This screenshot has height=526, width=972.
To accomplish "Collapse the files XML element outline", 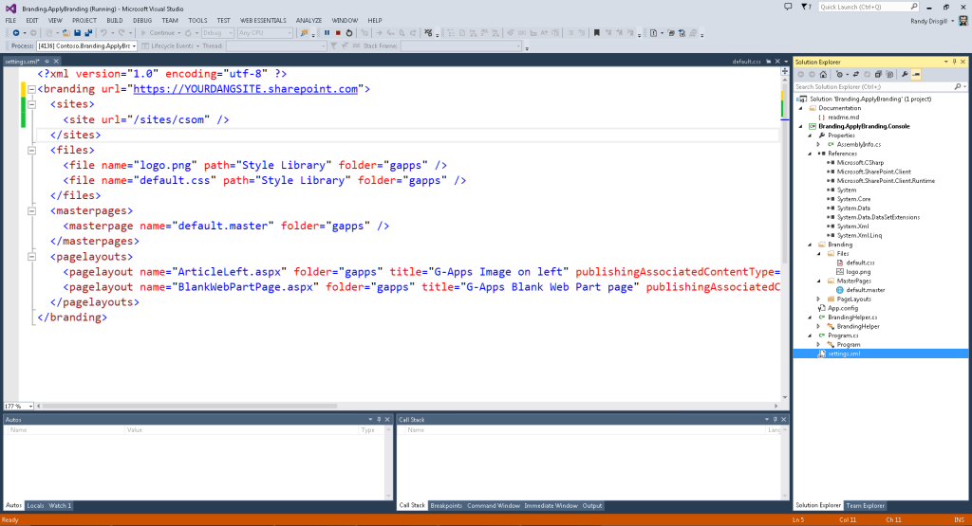I will (31, 151).
